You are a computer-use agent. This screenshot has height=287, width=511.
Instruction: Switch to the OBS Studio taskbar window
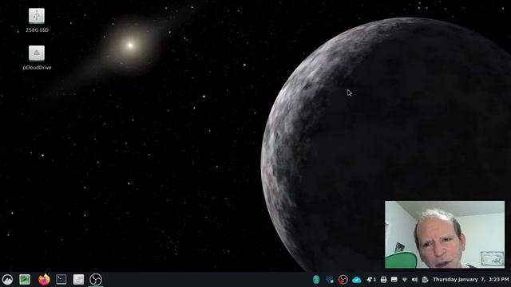click(96, 280)
